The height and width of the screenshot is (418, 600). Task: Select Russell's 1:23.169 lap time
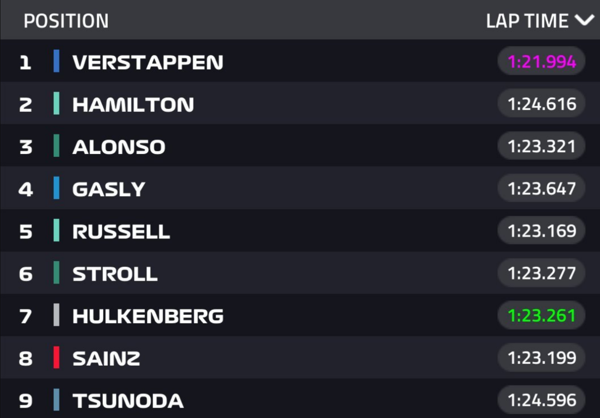click(x=541, y=230)
